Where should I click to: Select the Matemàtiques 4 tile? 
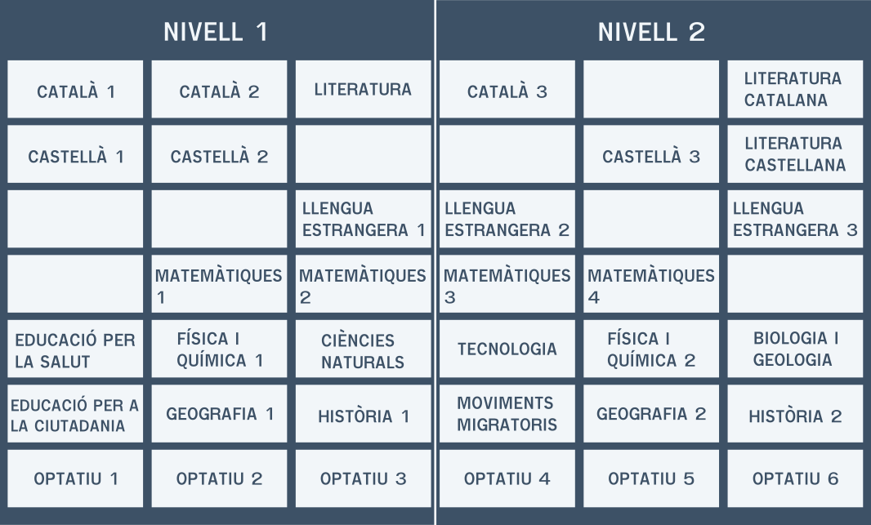point(651,284)
